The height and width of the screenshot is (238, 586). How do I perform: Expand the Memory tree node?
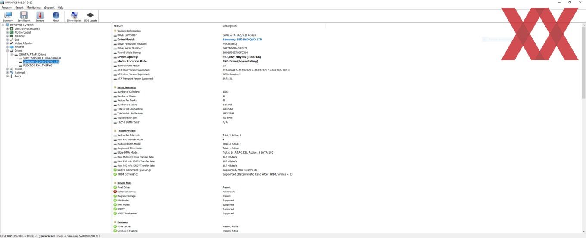coord(7,36)
